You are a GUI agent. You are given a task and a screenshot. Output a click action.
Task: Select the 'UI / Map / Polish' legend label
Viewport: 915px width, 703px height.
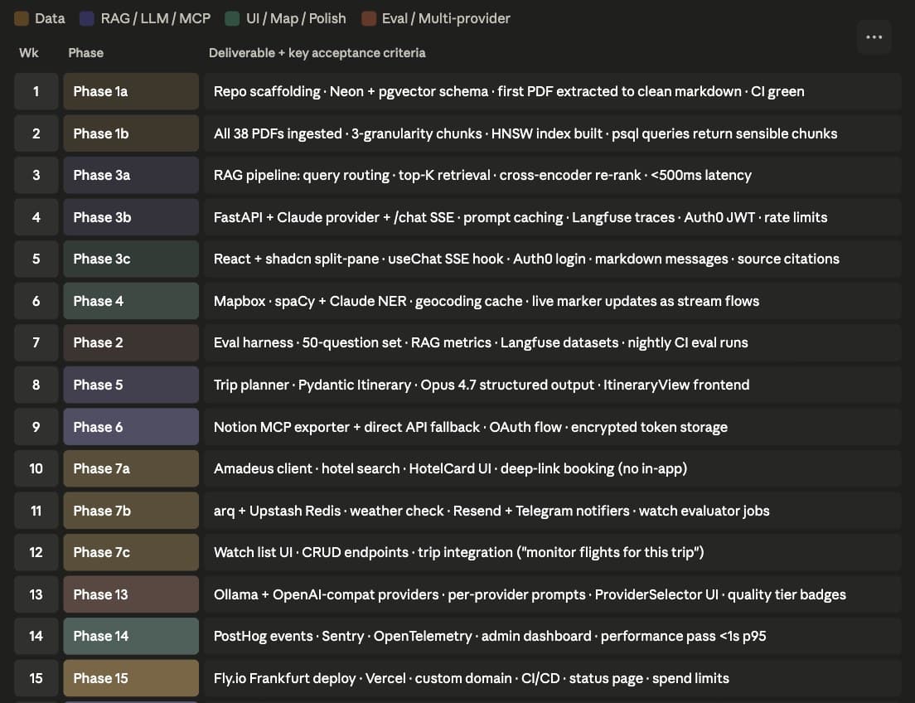coord(296,19)
